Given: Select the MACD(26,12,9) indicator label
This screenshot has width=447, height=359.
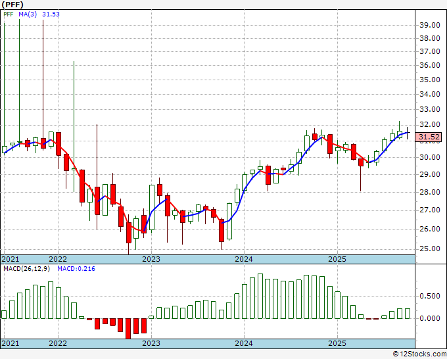Looking at the screenshot, I should click(x=26, y=269).
